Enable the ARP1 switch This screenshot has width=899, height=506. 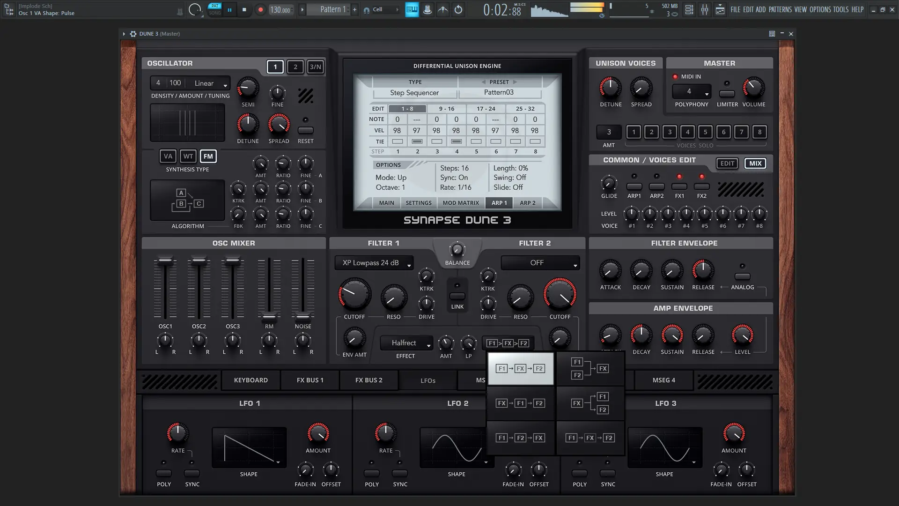[x=634, y=186]
